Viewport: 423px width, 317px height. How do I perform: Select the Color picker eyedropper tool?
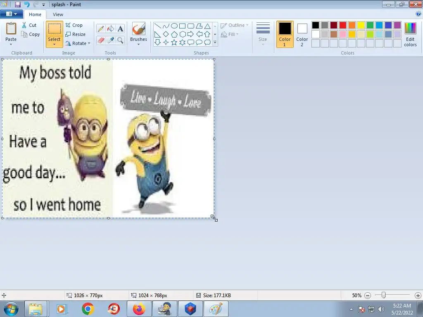click(x=111, y=40)
